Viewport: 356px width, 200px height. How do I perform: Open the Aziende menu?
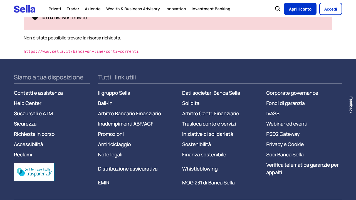[x=93, y=9]
